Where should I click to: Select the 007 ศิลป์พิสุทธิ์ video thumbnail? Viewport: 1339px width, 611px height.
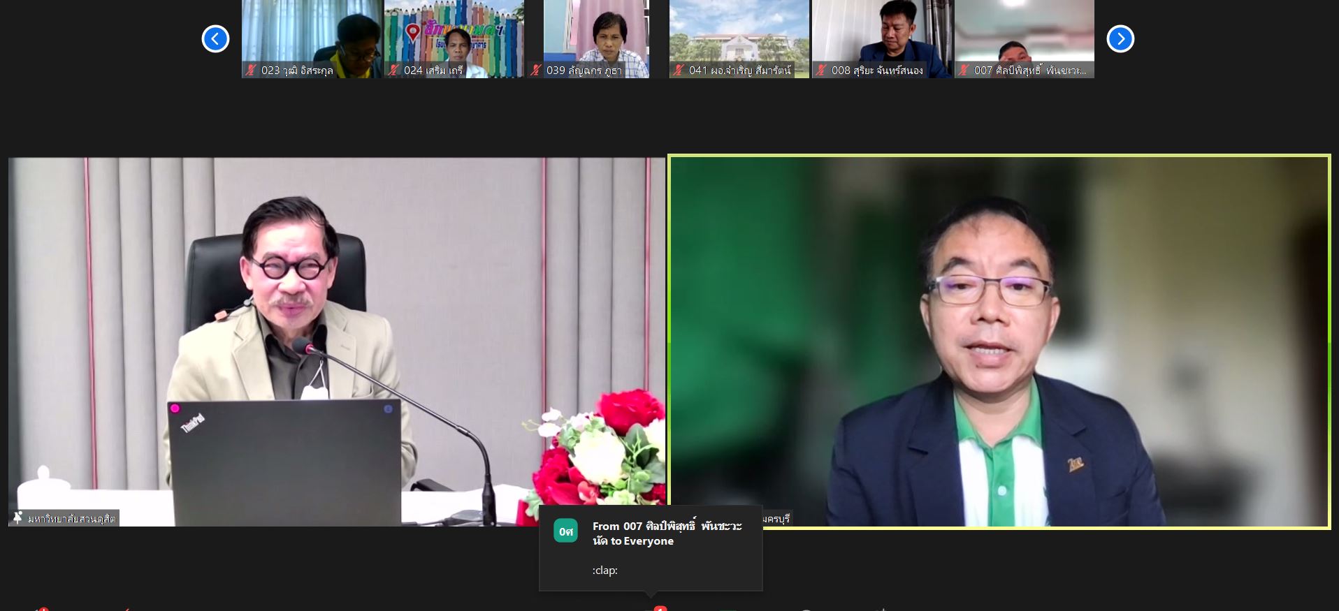point(1025,38)
